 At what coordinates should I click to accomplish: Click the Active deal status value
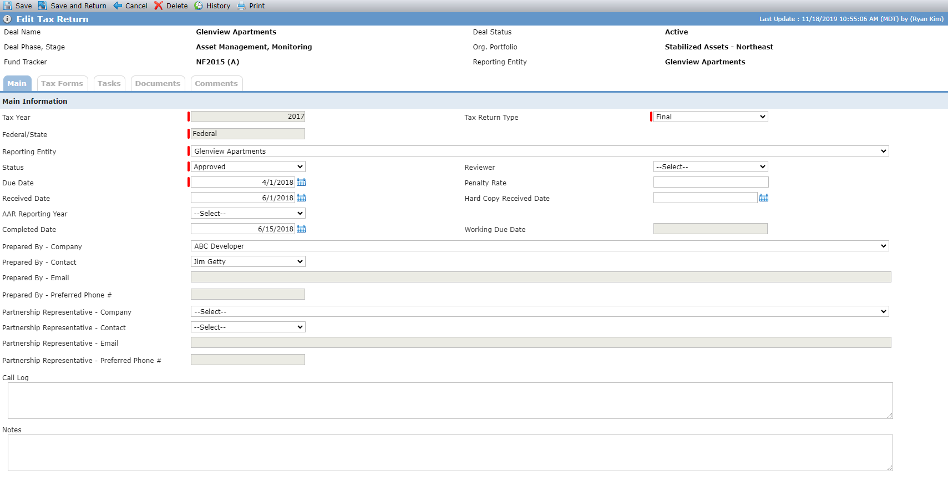click(x=676, y=32)
